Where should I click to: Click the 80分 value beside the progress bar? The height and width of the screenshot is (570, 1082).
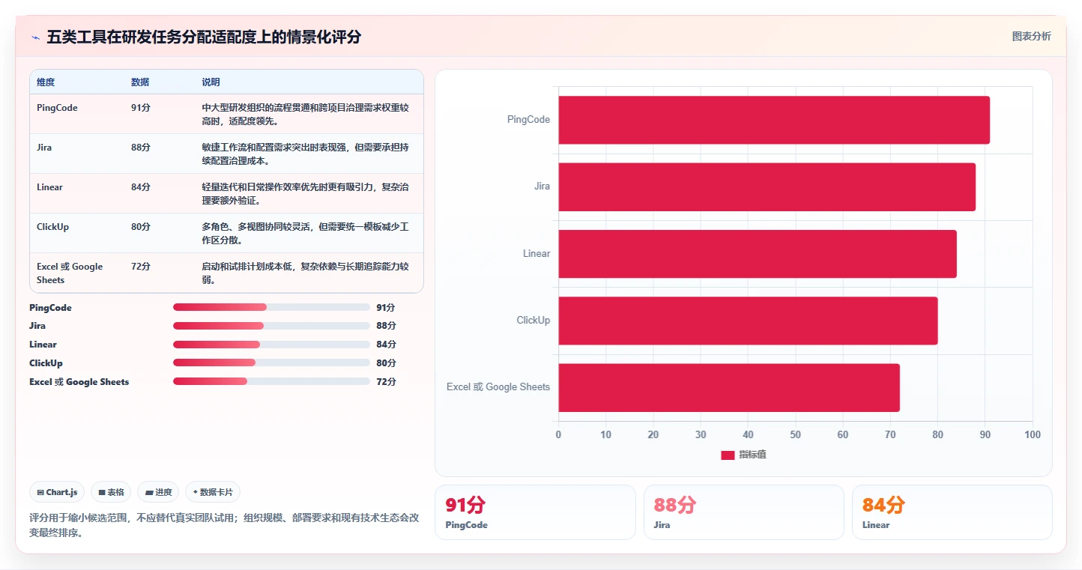tap(386, 363)
